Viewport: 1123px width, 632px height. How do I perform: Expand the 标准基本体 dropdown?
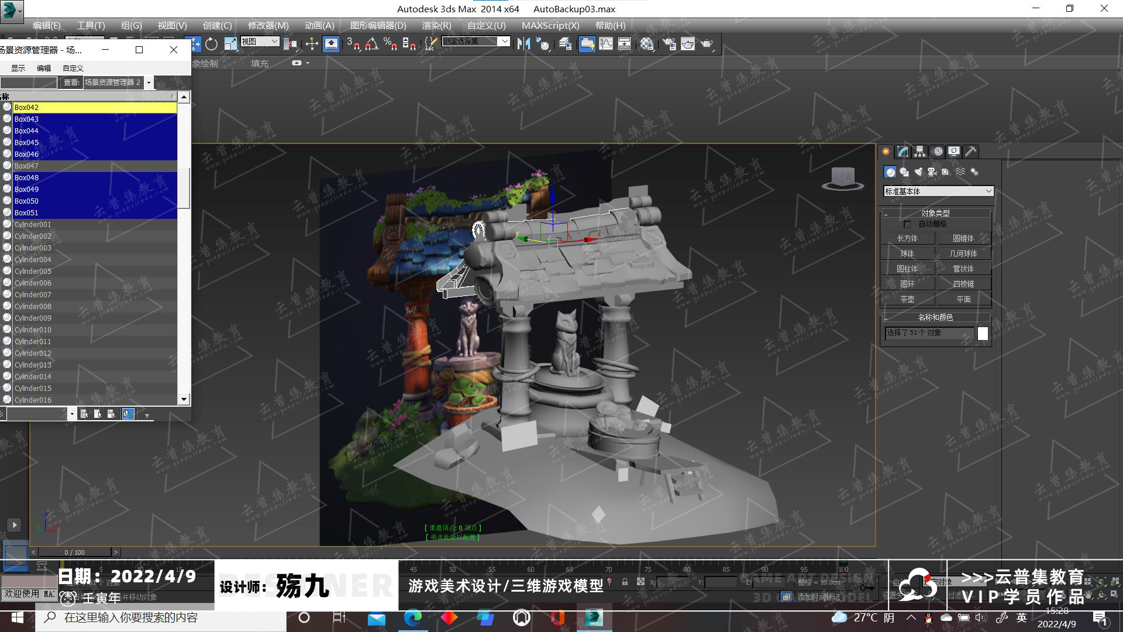[x=988, y=191]
